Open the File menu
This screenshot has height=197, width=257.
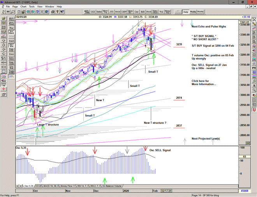8,7
